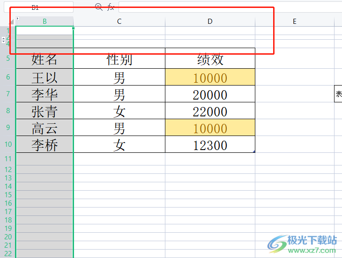This screenshot has height=258, width=342.
Task: Select row 20 header
Action: [8, 236]
